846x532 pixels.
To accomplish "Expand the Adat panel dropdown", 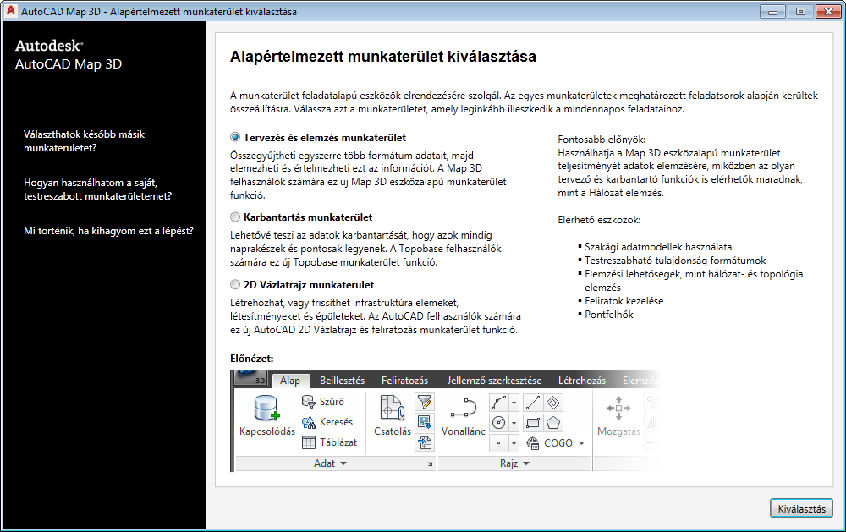I will (x=330, y=463).
